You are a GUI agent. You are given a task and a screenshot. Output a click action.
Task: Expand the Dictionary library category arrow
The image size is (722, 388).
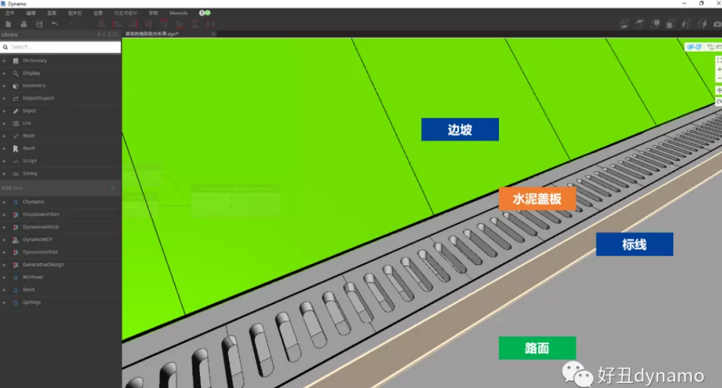[x=4, y=60]
